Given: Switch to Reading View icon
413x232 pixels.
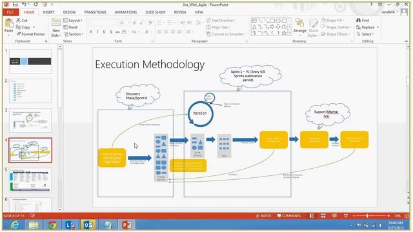Looking at the screenshot, I should 334,216.
